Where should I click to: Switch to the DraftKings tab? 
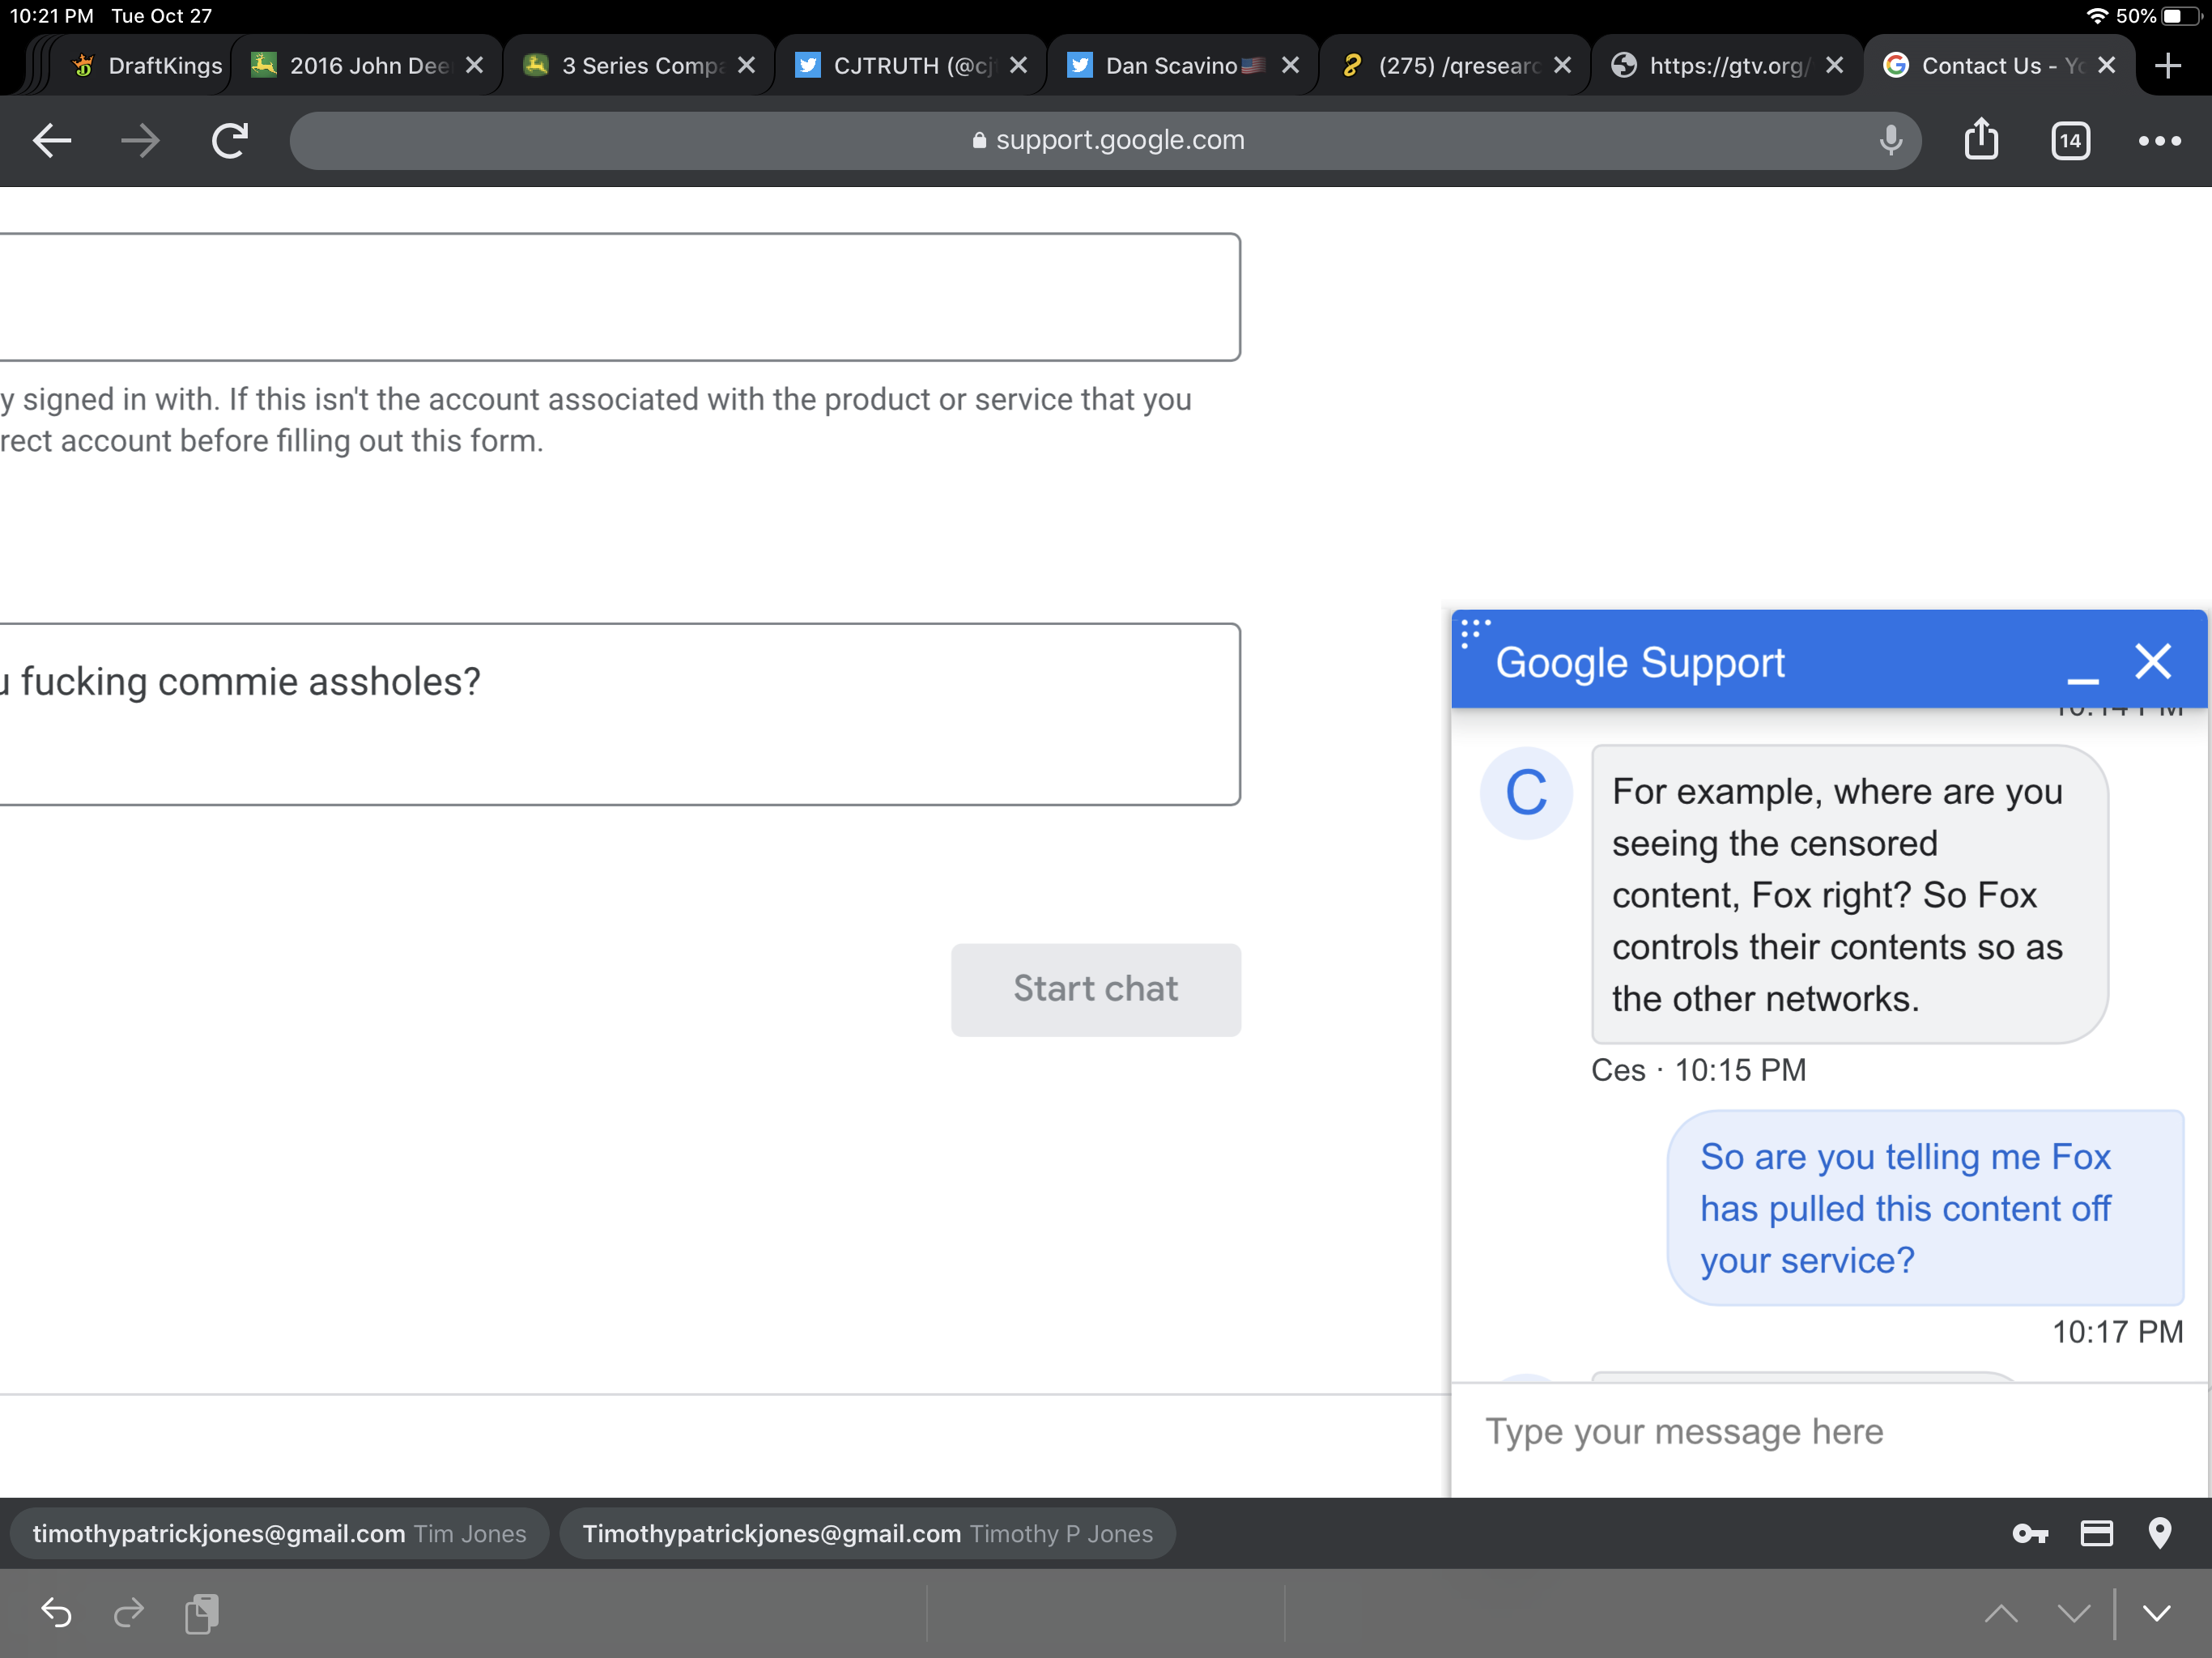[147, 66]
